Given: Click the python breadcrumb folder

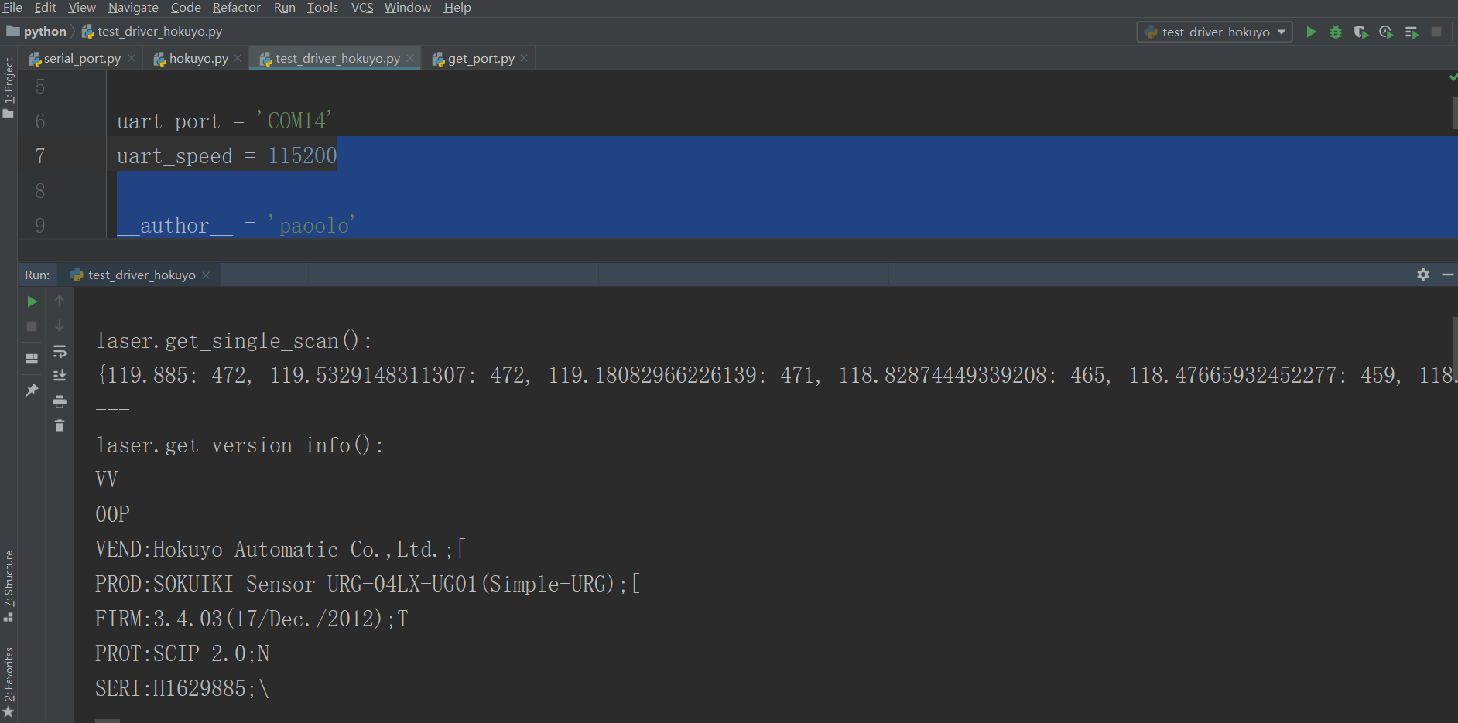Looking at the screenshot, I should 36,32.
